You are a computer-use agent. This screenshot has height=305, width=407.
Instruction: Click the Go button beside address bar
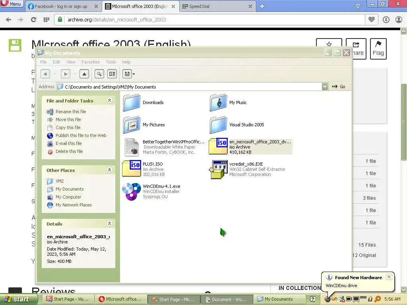339,87
